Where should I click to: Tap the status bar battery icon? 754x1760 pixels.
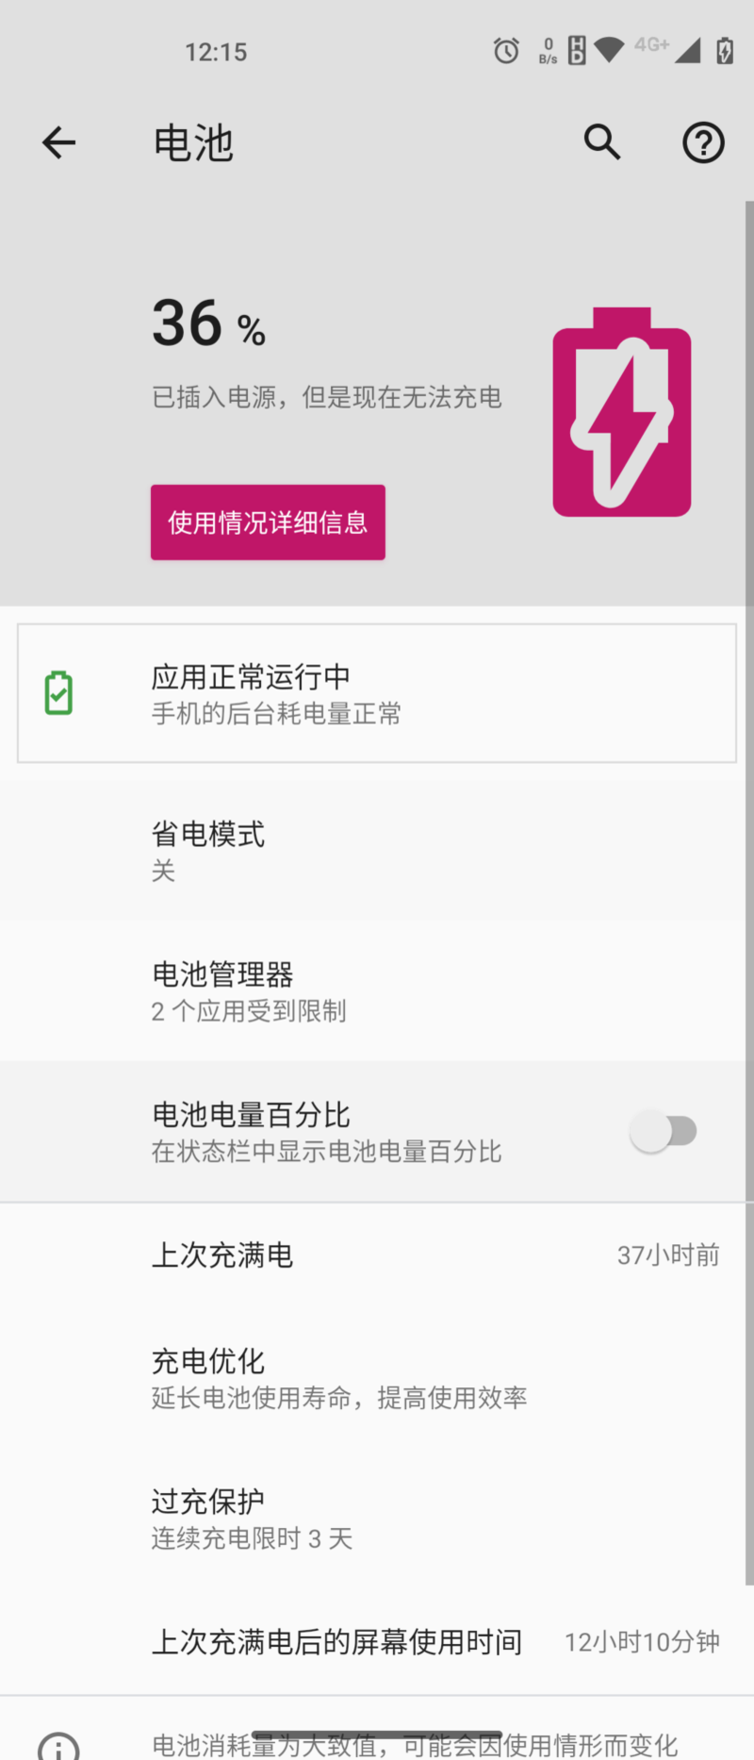tap(725, 50)
